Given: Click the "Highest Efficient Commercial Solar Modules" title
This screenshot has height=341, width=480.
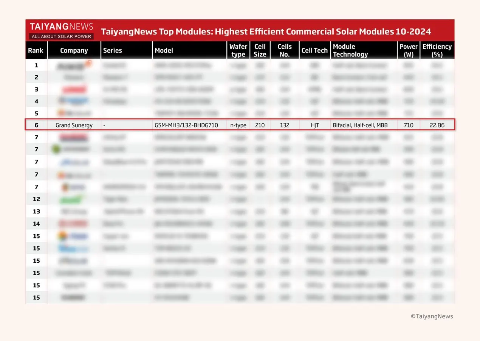Looking at the screenshot, I should click(x=266, y=31).
